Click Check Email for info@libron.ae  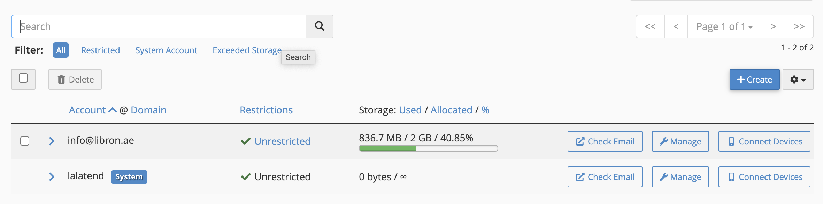point(605,141)
